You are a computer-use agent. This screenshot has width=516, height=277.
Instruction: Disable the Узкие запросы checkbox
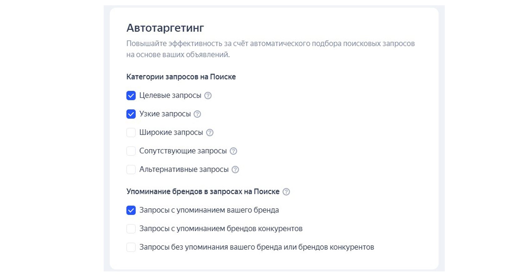tap(131, 114)
